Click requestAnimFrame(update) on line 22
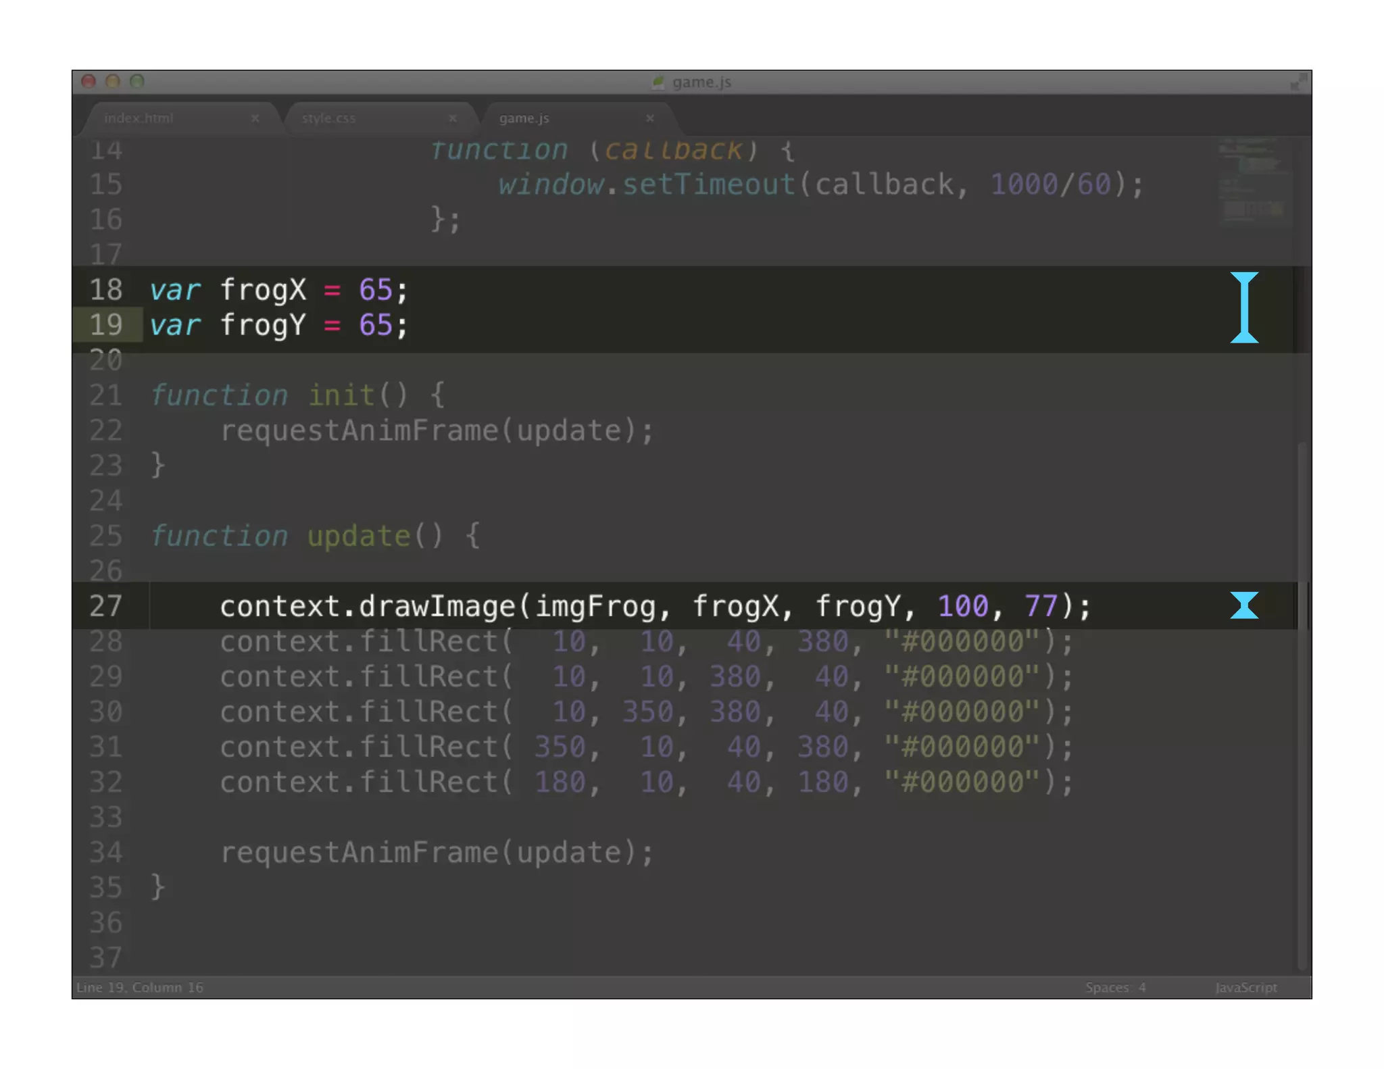The height and width of the screenshot is (1069, 1384). click(437, 430)
